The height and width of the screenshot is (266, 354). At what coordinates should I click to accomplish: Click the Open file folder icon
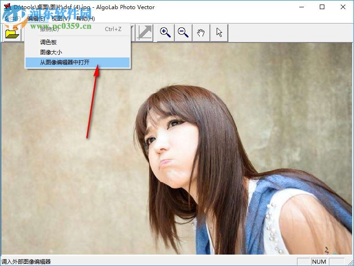point(12,33)
